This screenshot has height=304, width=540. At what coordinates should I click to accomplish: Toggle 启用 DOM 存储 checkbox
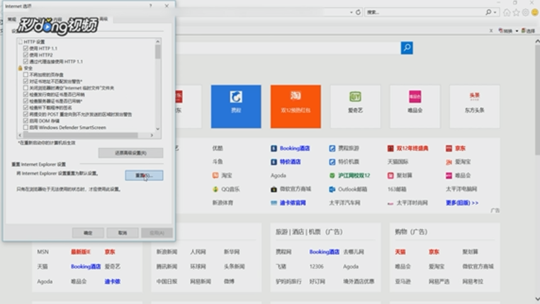coord(25,121)
